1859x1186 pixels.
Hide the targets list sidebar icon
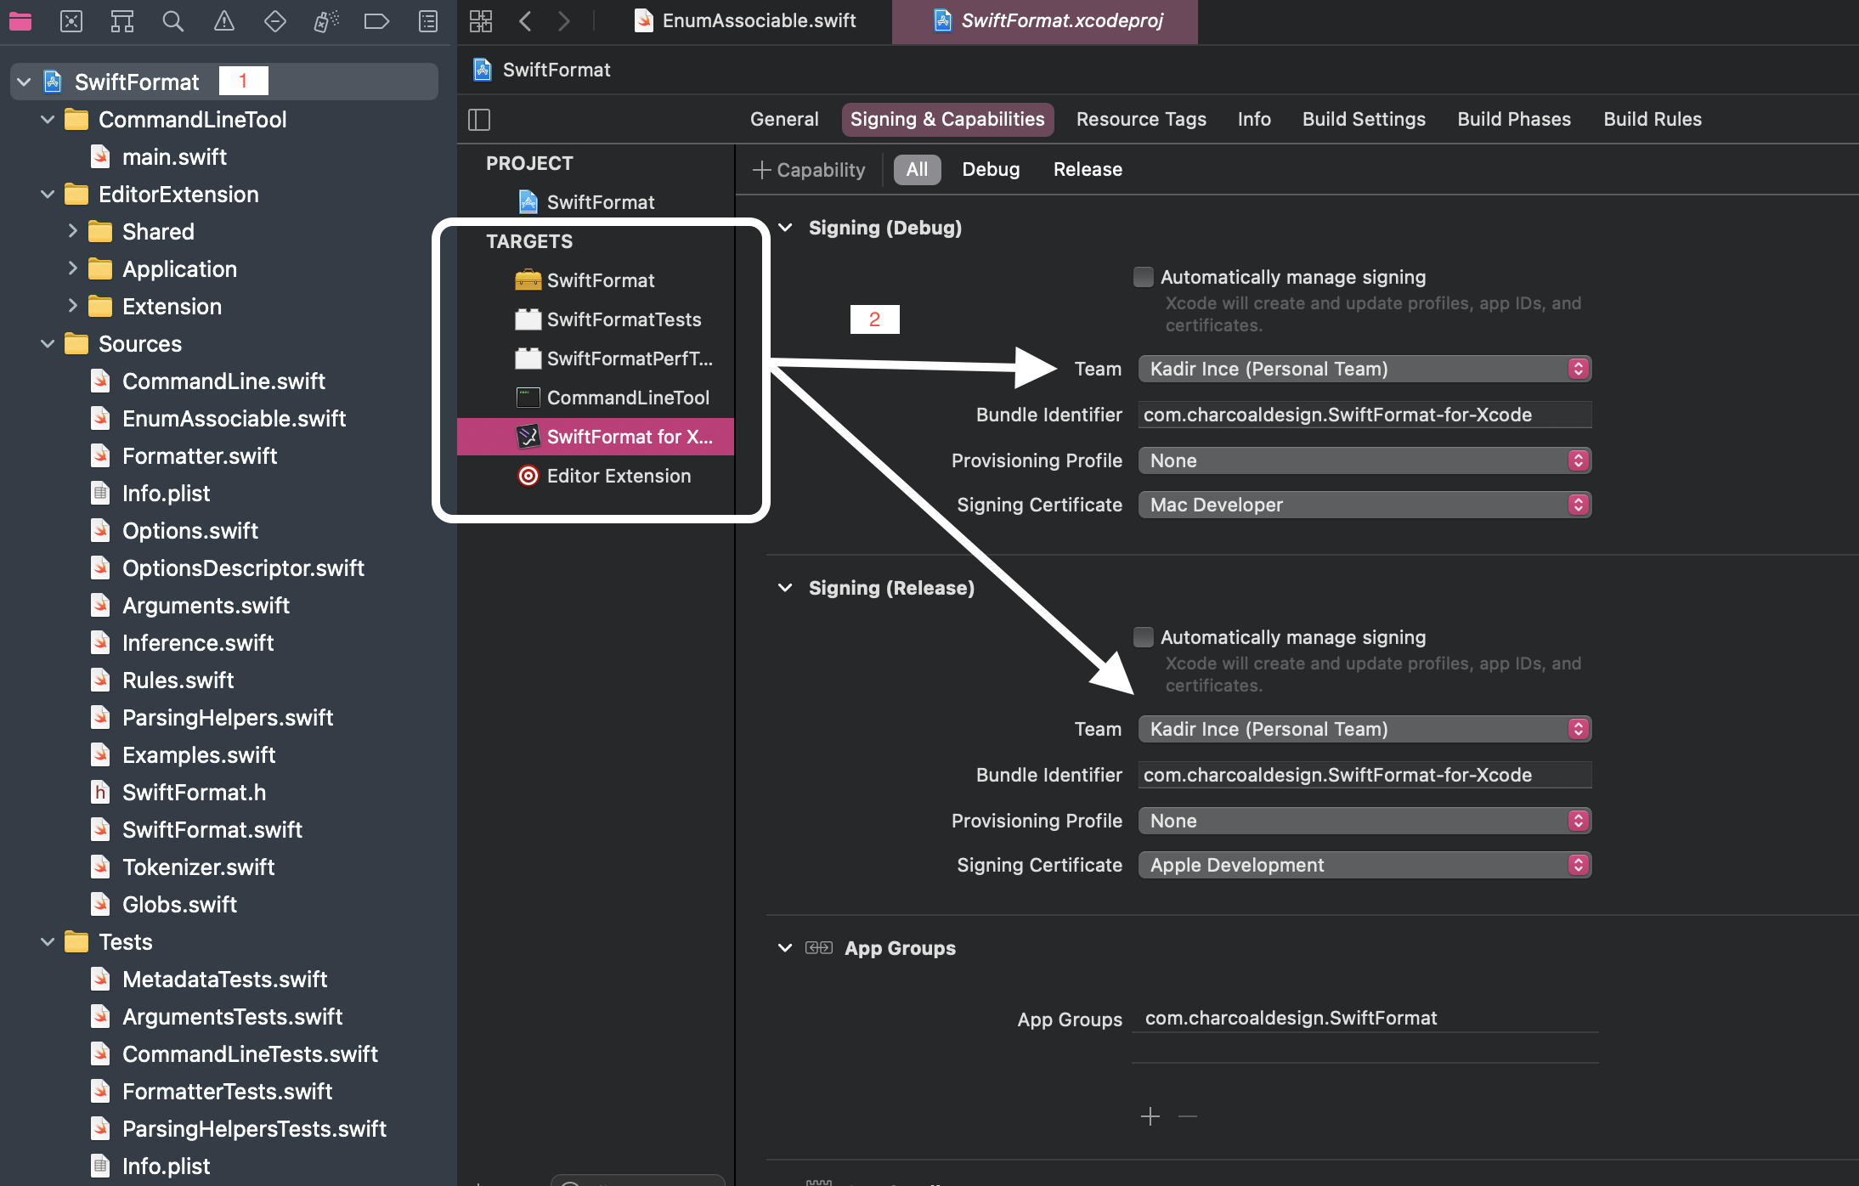(x=479, y=120)
